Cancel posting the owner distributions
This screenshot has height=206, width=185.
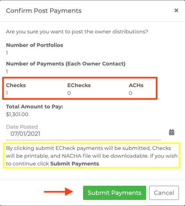point(164,193)
